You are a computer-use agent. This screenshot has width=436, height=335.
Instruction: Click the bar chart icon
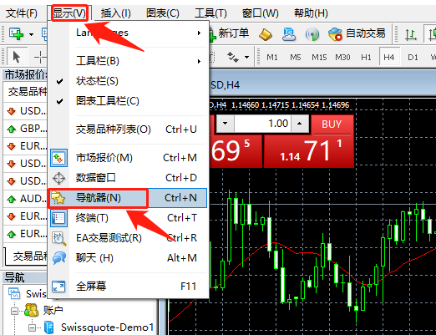[411, 35]
